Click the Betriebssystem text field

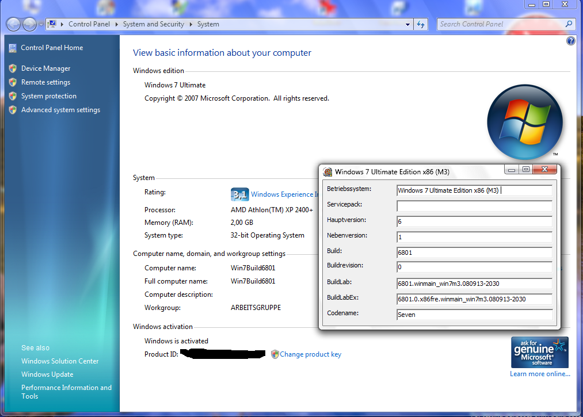(x=474, y=190)
